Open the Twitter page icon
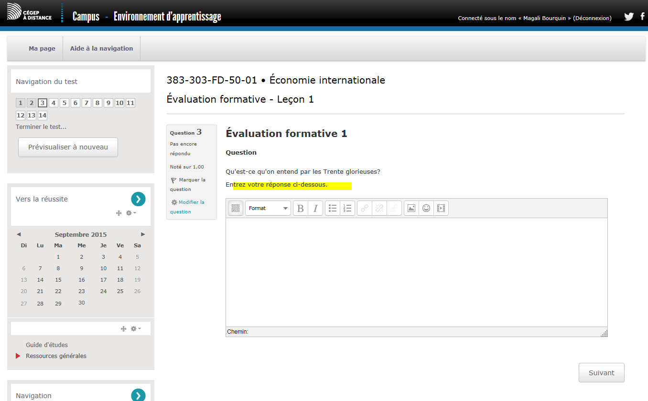The height and width of the screenshot is (401, 648). pyautogui.click(x=628, y=17)
